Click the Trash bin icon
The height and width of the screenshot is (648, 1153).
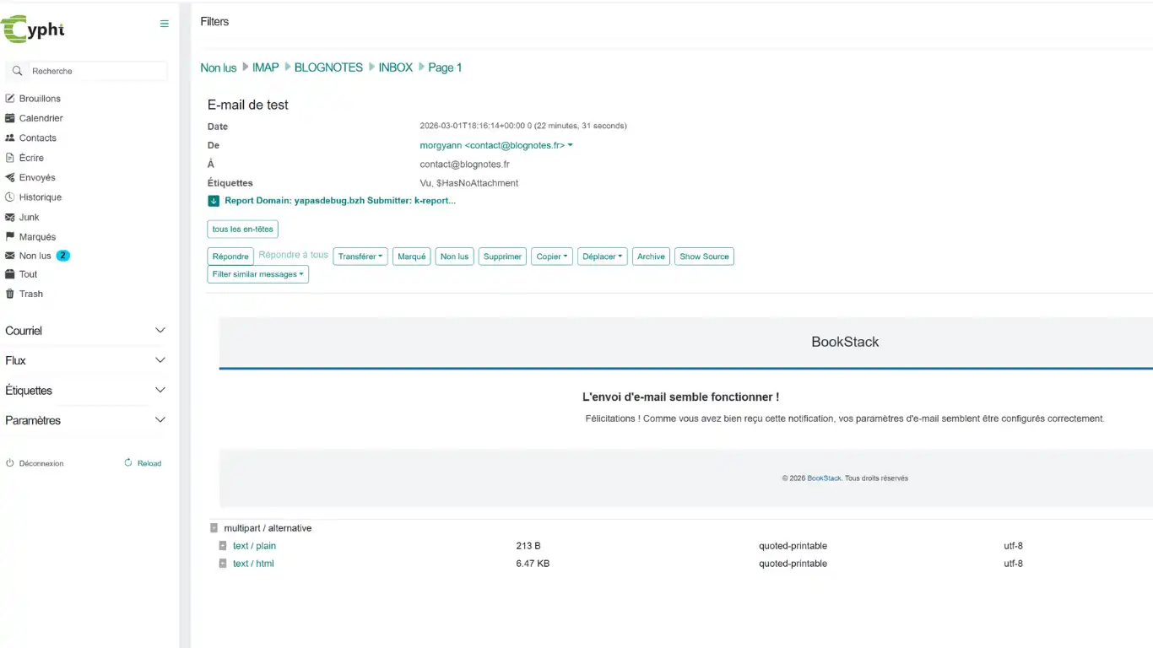coord(11,294)
